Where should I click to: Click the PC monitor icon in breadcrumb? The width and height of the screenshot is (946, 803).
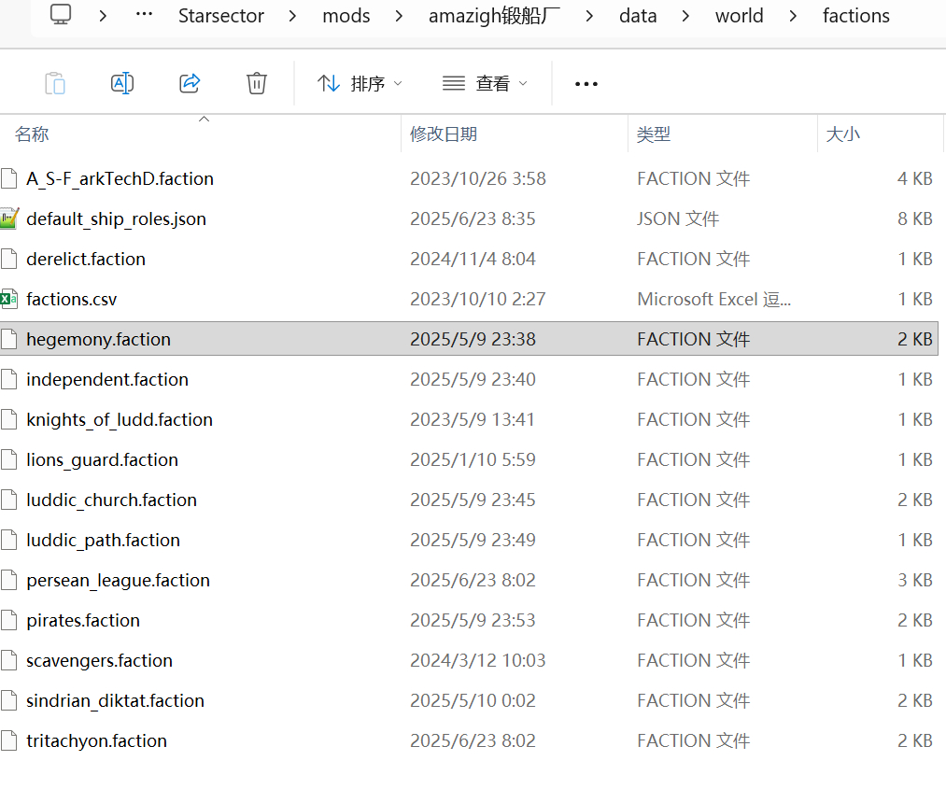point(62,16)
